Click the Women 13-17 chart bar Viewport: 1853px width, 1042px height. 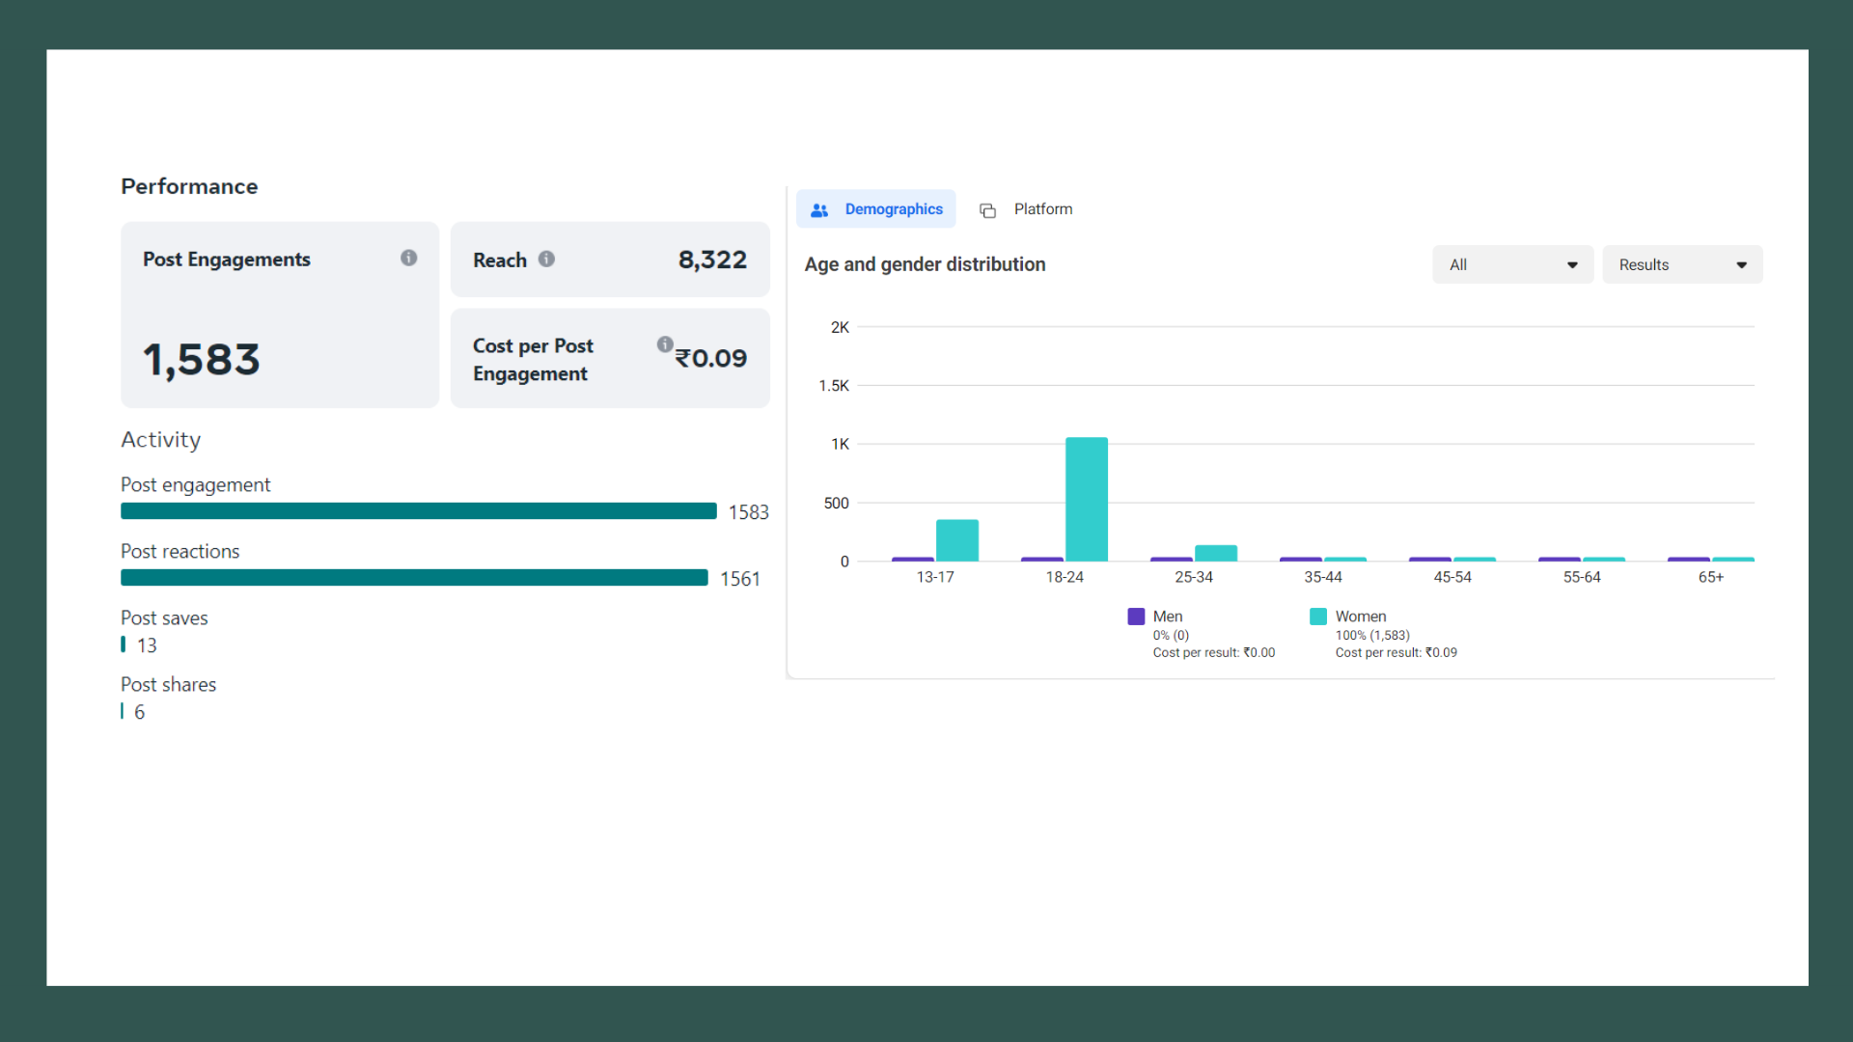pos(957,540)
